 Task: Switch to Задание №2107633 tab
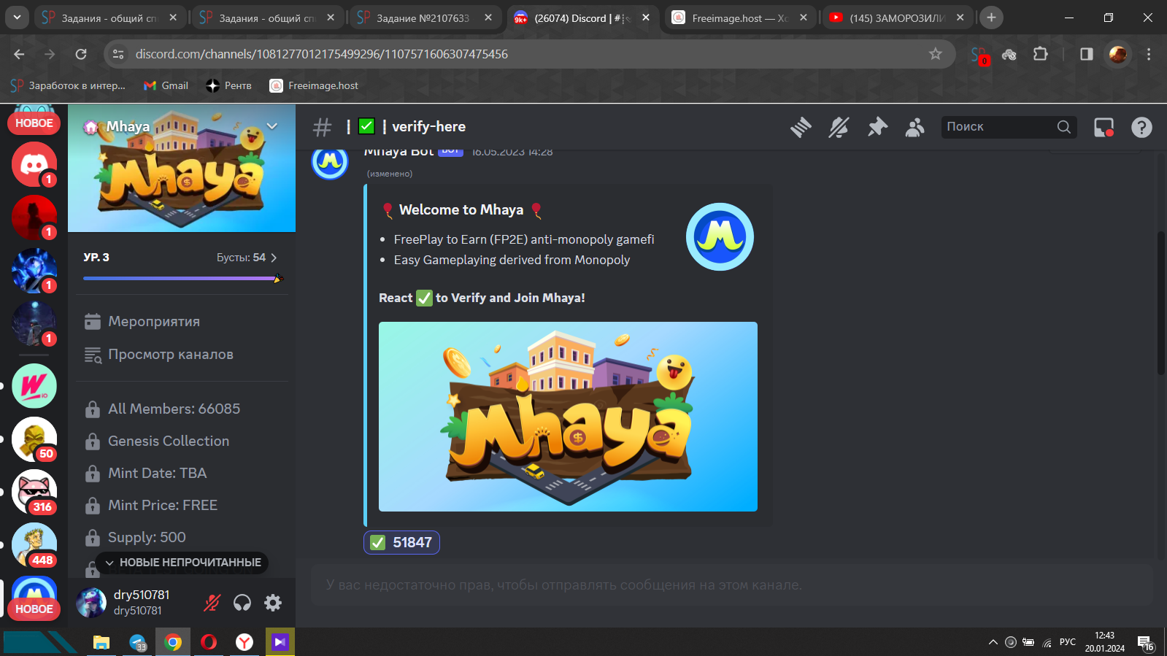[x=425, y=18]
